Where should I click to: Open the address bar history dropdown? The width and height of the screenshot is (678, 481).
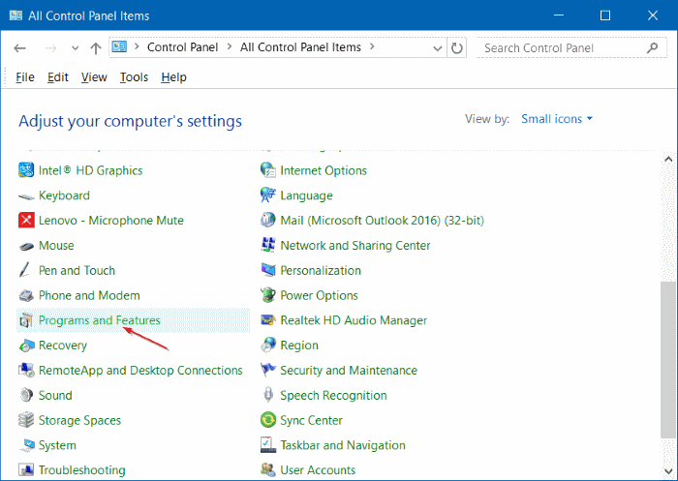click(438, 48)
